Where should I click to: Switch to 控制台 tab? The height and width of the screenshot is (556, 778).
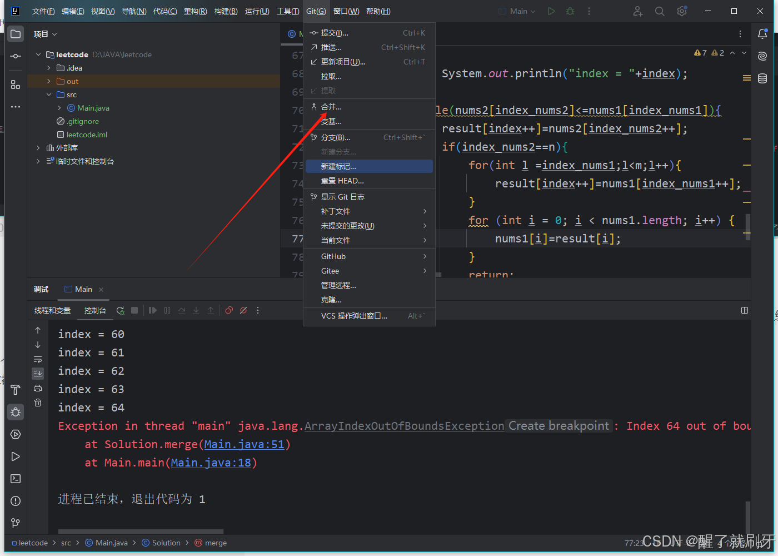coord(95,310)
